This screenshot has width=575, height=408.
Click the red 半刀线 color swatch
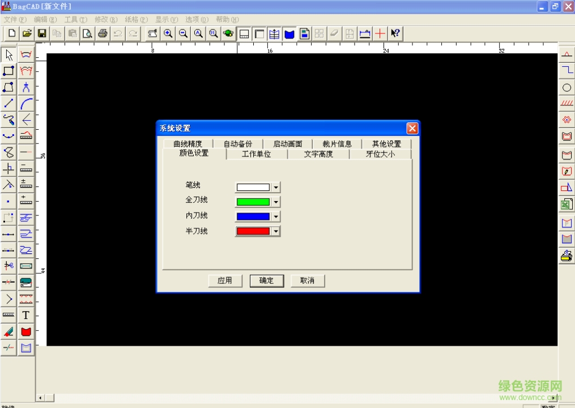pos(253,231)
